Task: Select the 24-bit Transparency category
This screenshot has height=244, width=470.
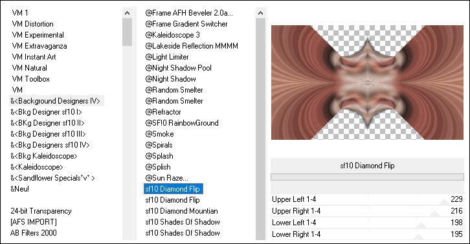Action: click(41, 211)
